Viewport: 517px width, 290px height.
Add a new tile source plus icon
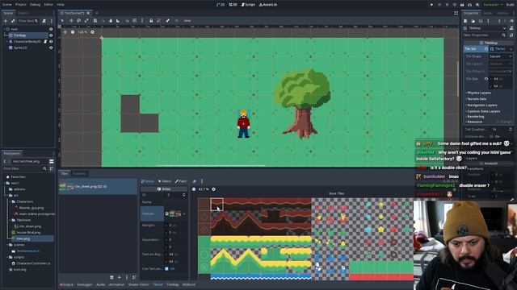pos(120,277)
